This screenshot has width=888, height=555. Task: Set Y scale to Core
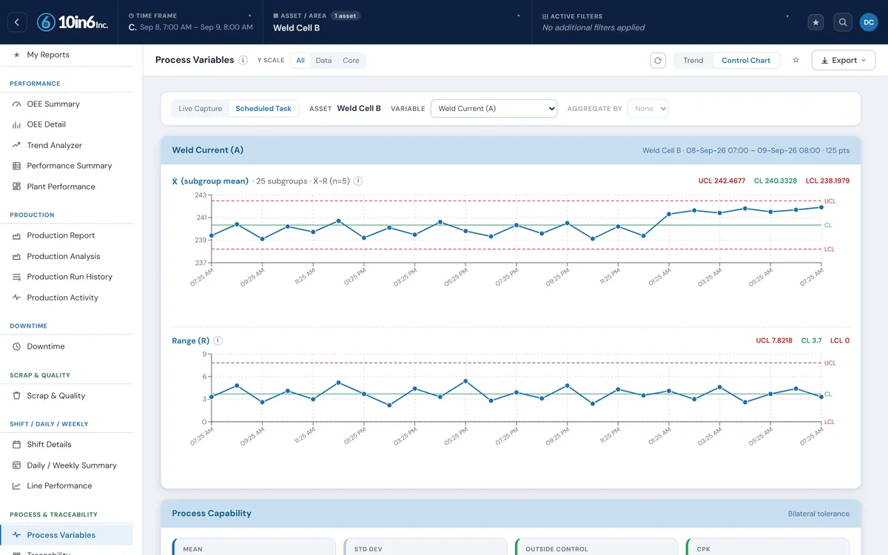(x=351, y=61)
